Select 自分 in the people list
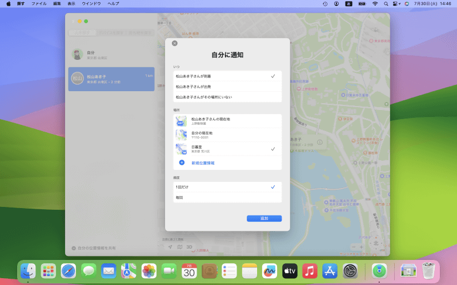 [111, 55]
